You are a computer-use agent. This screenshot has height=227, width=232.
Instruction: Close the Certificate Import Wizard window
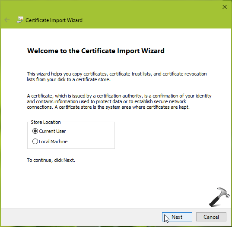tap(225, 7)
